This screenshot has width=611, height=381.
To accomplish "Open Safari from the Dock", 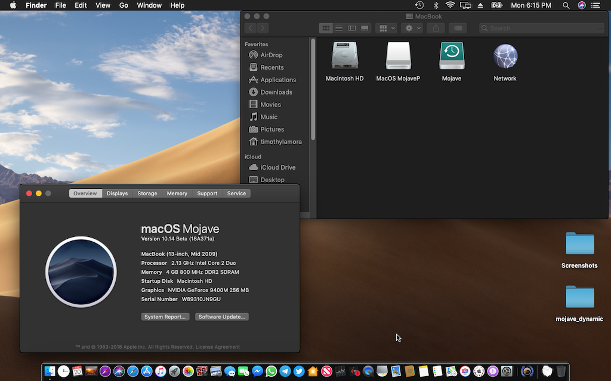I will click(x=133, y=371).
